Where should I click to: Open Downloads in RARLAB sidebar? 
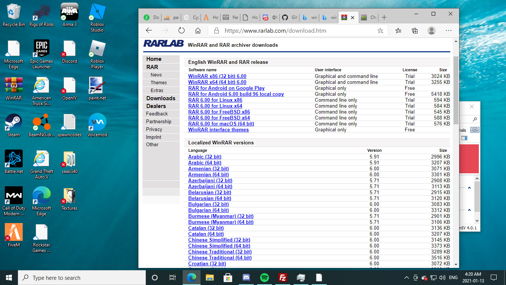point(161,98)
